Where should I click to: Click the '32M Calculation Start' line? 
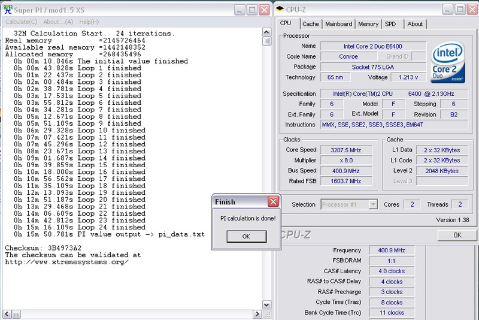pyautogui.click(x=94, y=34)
